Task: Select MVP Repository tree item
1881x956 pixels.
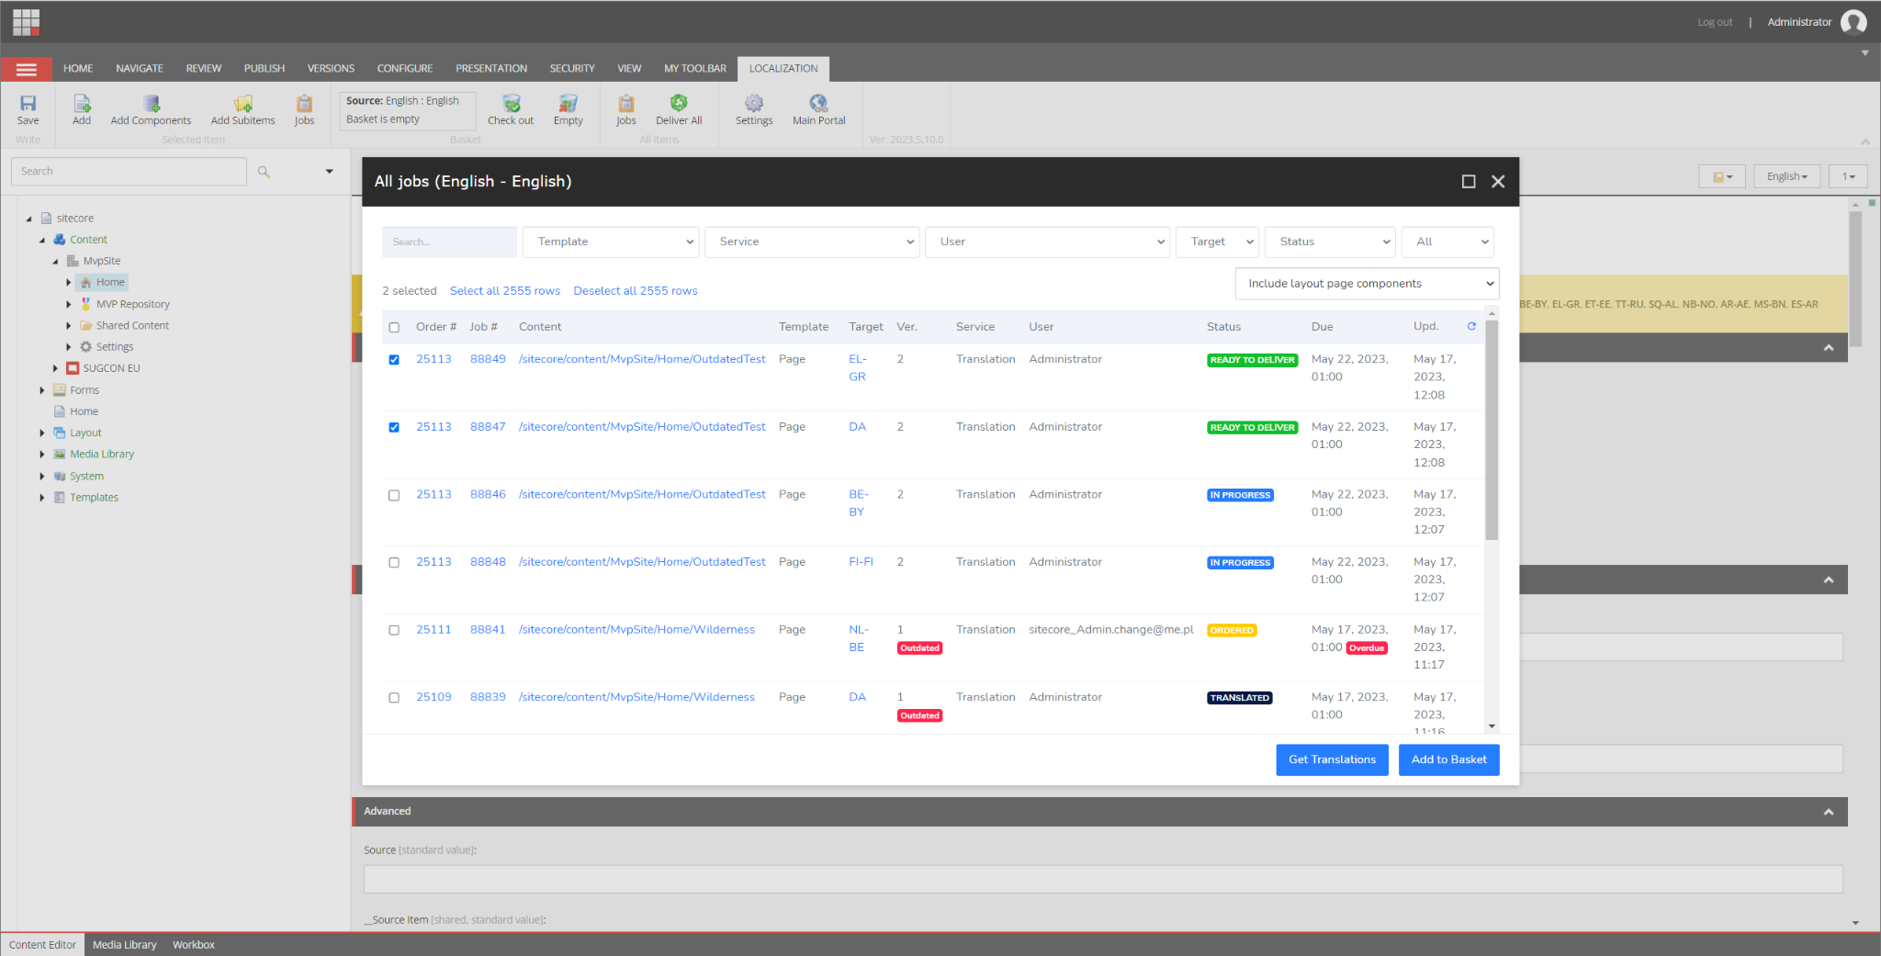Action: tap(132, 304)
